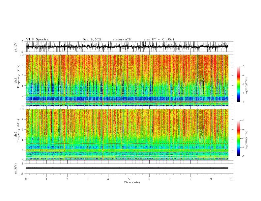Click the ch.2 PSD color scale bar
The image size is (261, 201).
(x=239, y=138)
